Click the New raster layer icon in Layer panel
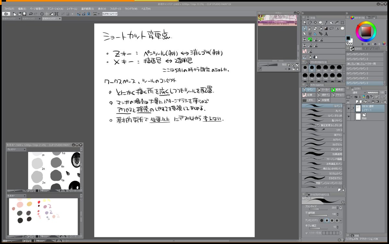The image size is (389, 244). pos(357,102)
